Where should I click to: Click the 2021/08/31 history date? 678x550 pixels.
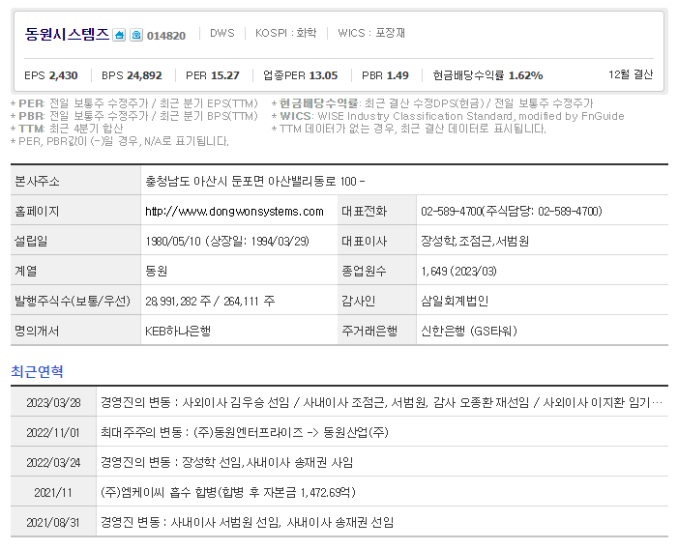pos(53,523)
